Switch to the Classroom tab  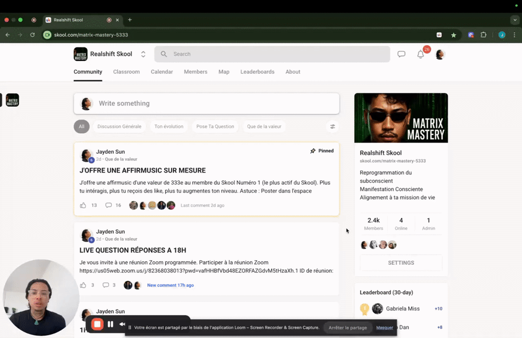point(126,72)
